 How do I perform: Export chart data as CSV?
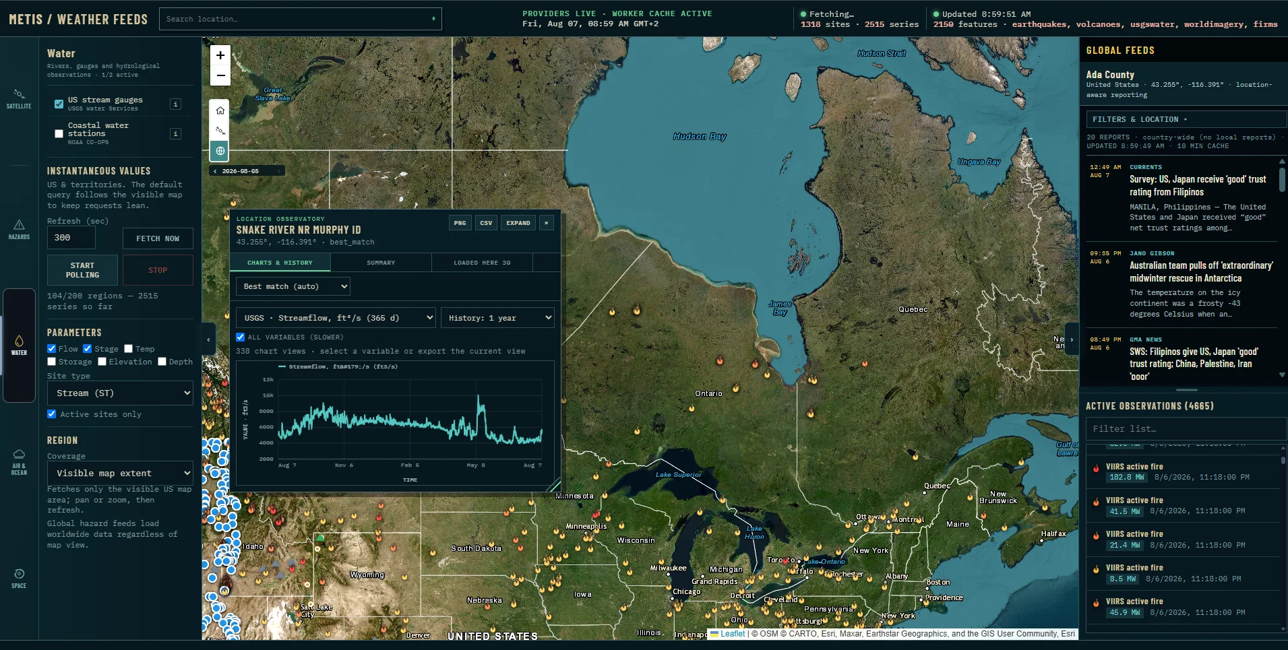point(486,223)
